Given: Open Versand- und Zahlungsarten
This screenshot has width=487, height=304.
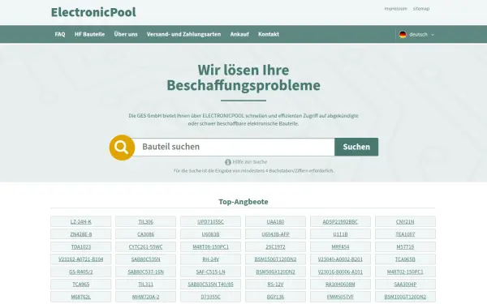Looking at the screenshot, I should (183, 34).
